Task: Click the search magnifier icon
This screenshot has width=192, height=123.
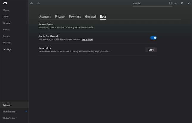Action: coord(171,3)
